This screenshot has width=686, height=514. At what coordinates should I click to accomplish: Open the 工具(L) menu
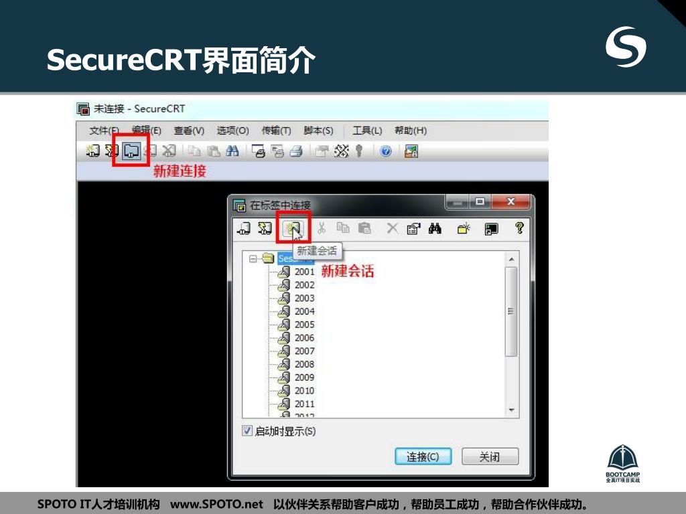(x=368, y=131)
